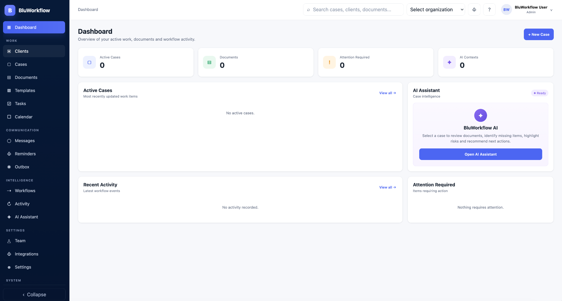
Task: Click the Dashboard breadcrumb text
Action: (88, 10)
